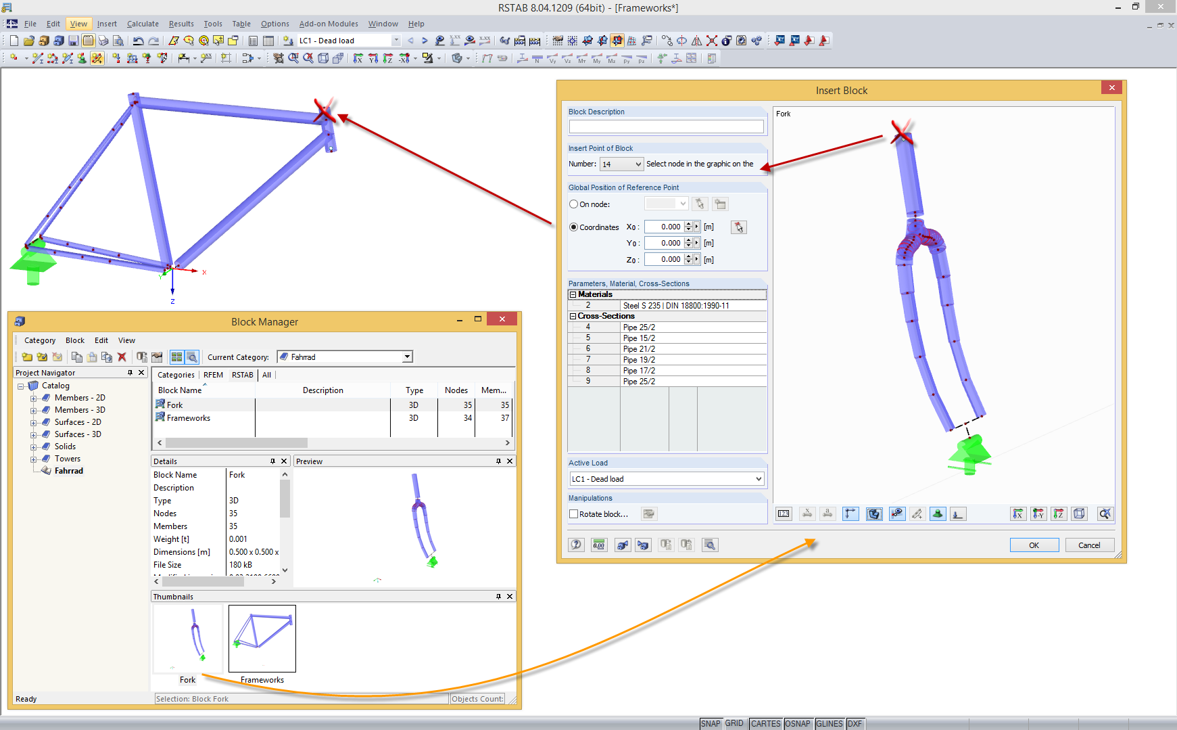Toggle CARTES in the status bar
This screenshot has width=1177, height=730.
tap(766, 724)
